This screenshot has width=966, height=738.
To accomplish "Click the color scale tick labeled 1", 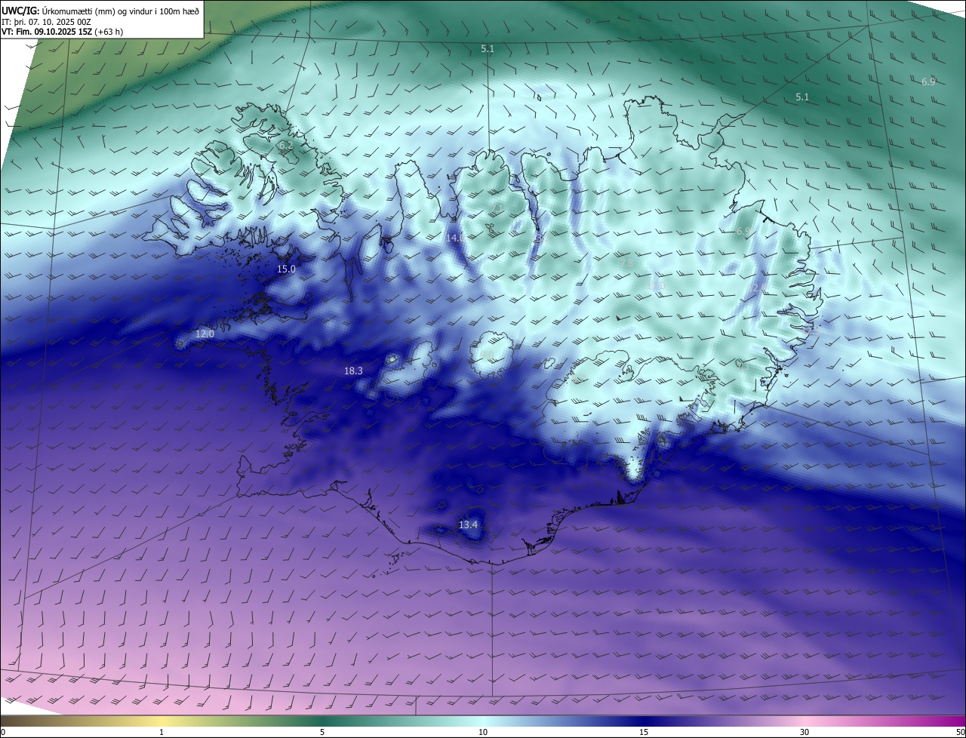I will tap(162, 732).
